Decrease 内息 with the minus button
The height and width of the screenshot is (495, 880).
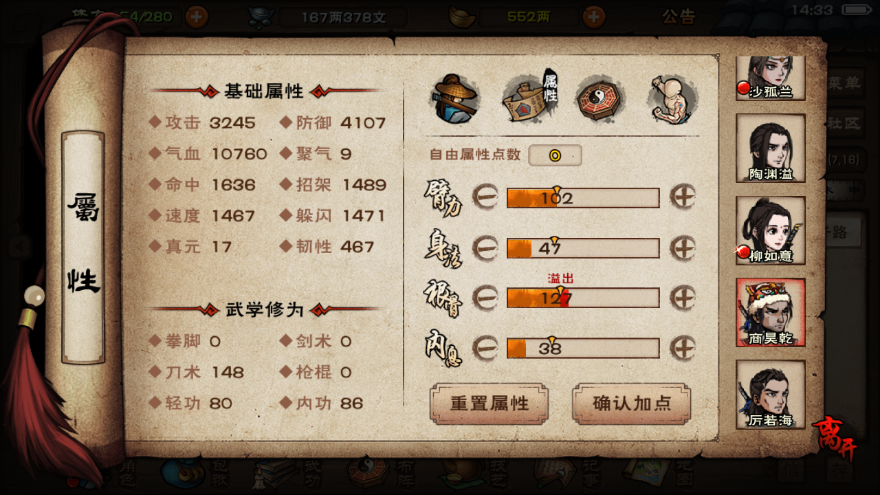[x=485, y=348]
